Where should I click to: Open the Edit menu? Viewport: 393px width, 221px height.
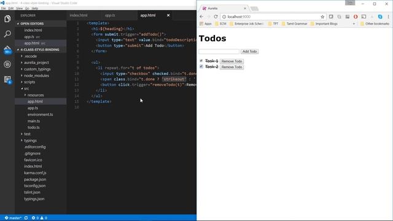pyautogui.click(x=11, y=8)
